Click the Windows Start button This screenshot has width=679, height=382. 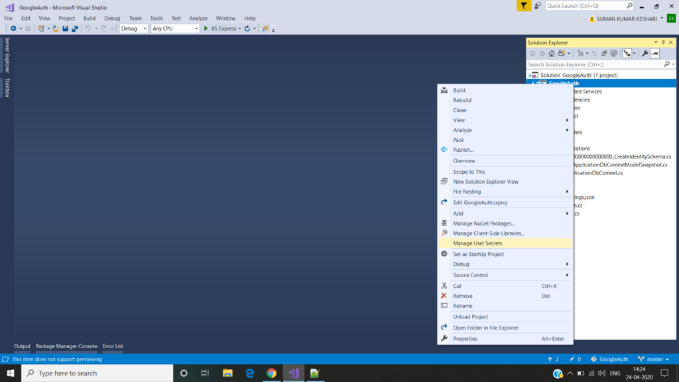tap(11, 373)
